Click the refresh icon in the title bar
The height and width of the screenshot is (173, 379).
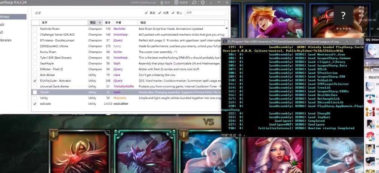point(194,3)
